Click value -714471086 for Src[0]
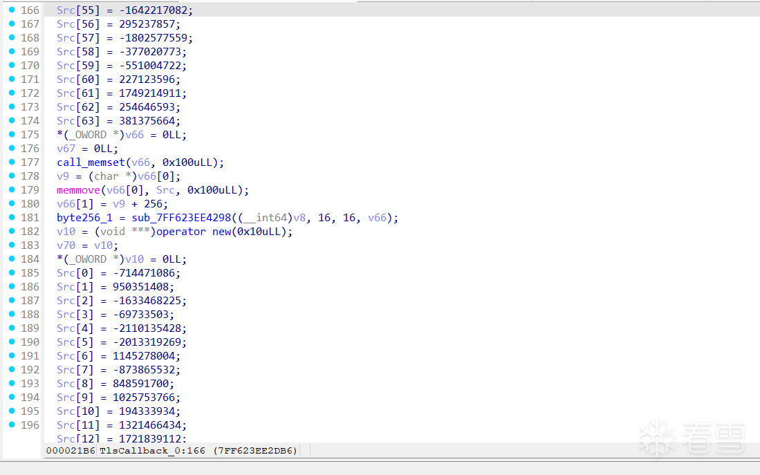Image resolution: width=760 pixels, height=475 pixels. point(143,273)
